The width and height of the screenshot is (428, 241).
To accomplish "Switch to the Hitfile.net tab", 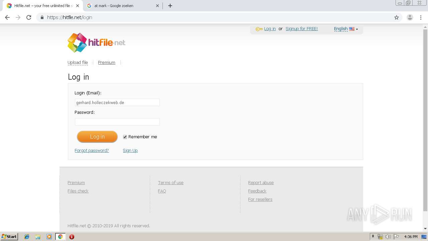I will pyautogui.click(x=43, y=6).
